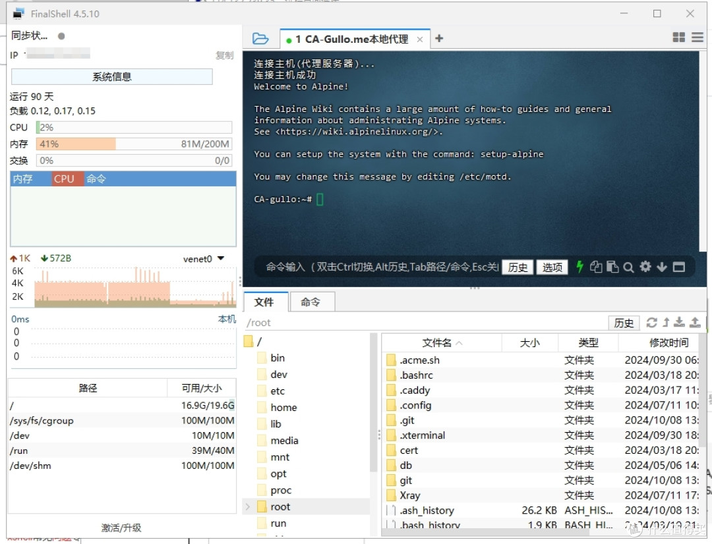Refresh the file list with the refresh icon

[x=652, y=323]
